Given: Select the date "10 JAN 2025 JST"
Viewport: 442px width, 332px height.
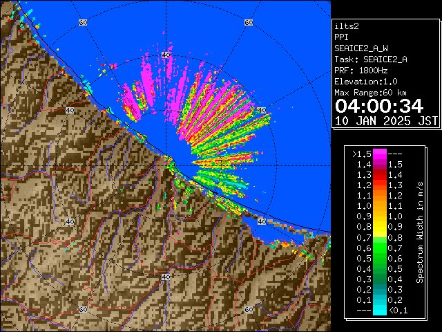Looking at the screenshot, I should tap(386, 121).
